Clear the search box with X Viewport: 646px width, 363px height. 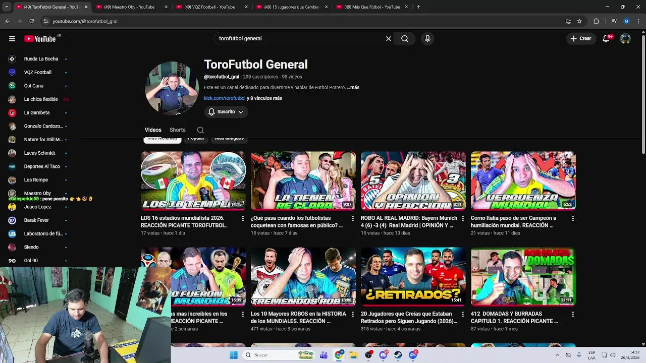click(389, 39)
